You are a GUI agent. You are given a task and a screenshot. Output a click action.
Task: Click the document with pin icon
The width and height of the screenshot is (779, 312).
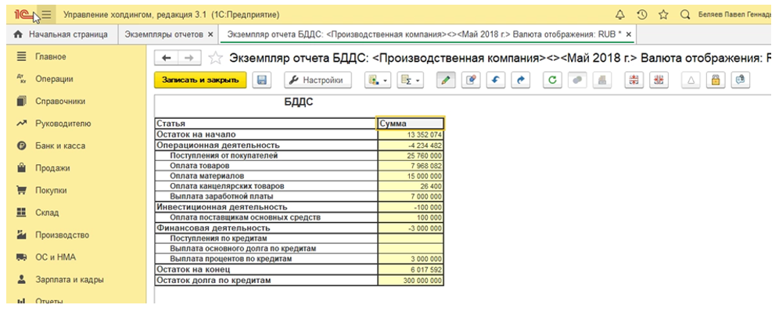click(x=471, y=80)
